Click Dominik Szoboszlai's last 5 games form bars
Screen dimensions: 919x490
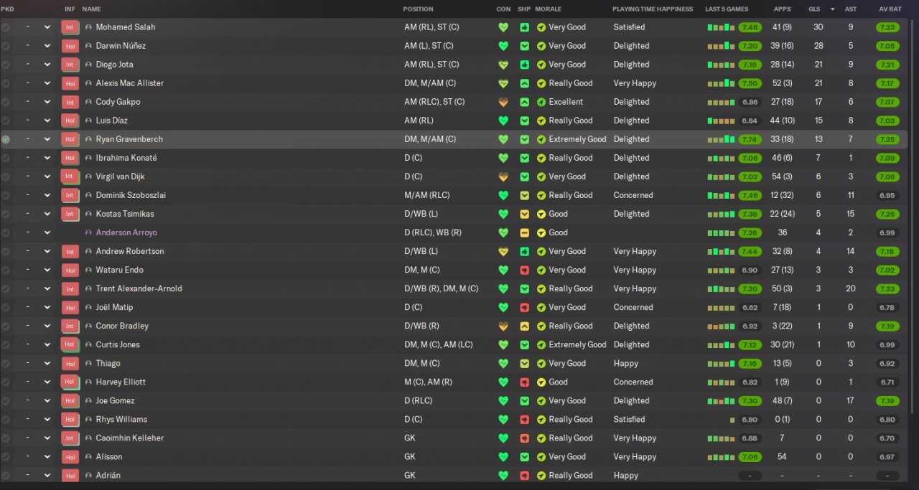point(721,195)
